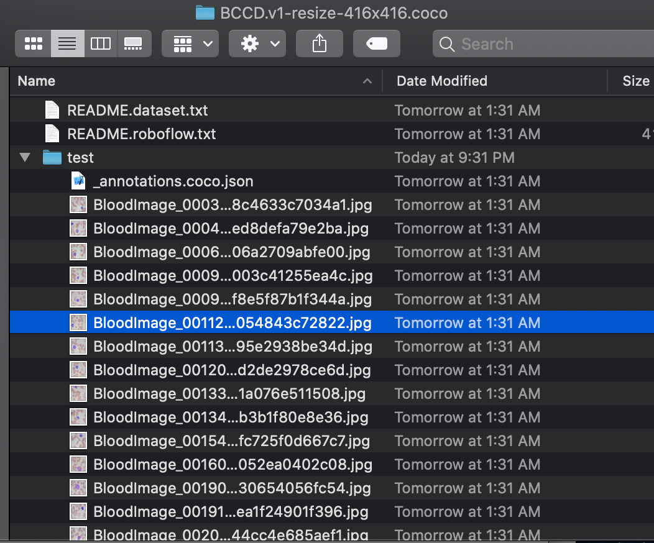Click the tags button in the toolbar

[x=376, y=43]
